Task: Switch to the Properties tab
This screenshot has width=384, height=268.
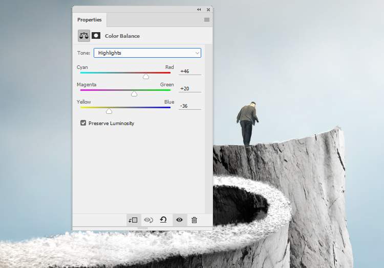Action: coord(90,20)
